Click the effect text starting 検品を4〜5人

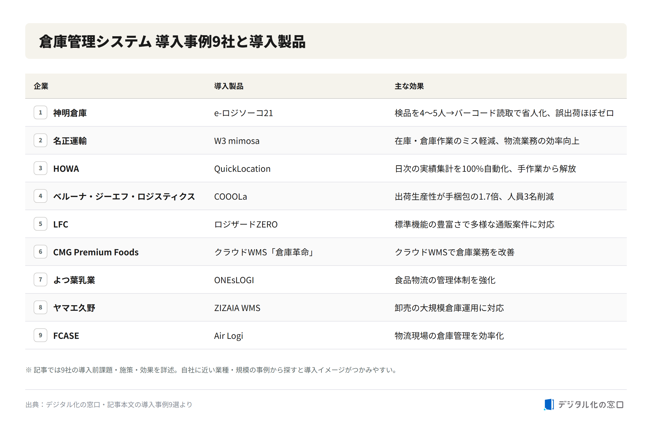point(504,113)
